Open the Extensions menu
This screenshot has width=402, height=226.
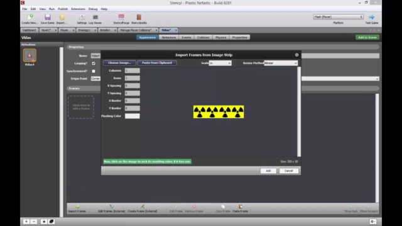pyautogui.click(x=78, y=9)
